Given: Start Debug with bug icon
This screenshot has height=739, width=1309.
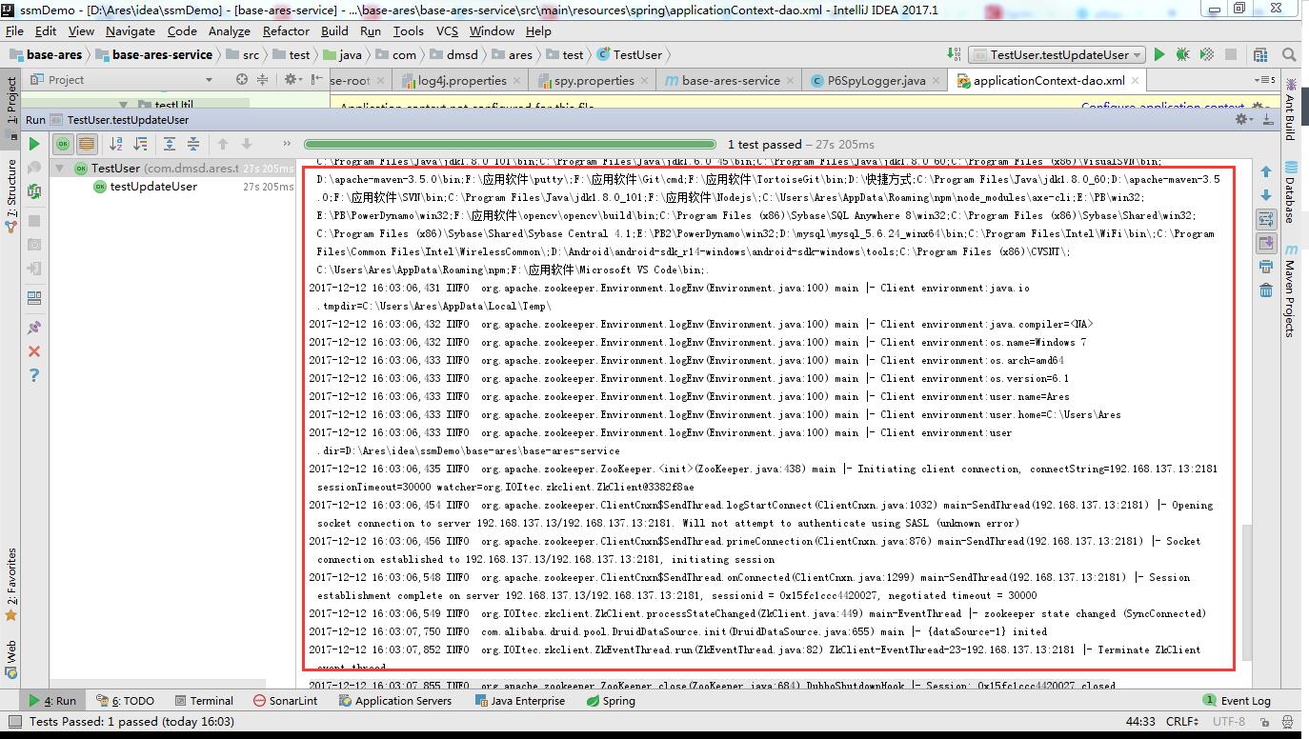Looking at the screenshot, I should (1183, 55).
